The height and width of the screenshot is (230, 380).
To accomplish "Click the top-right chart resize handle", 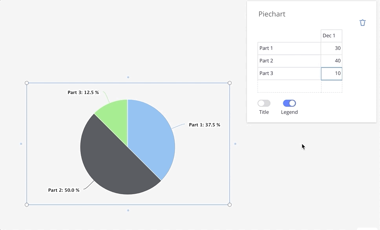I will [x=230, y=83].
